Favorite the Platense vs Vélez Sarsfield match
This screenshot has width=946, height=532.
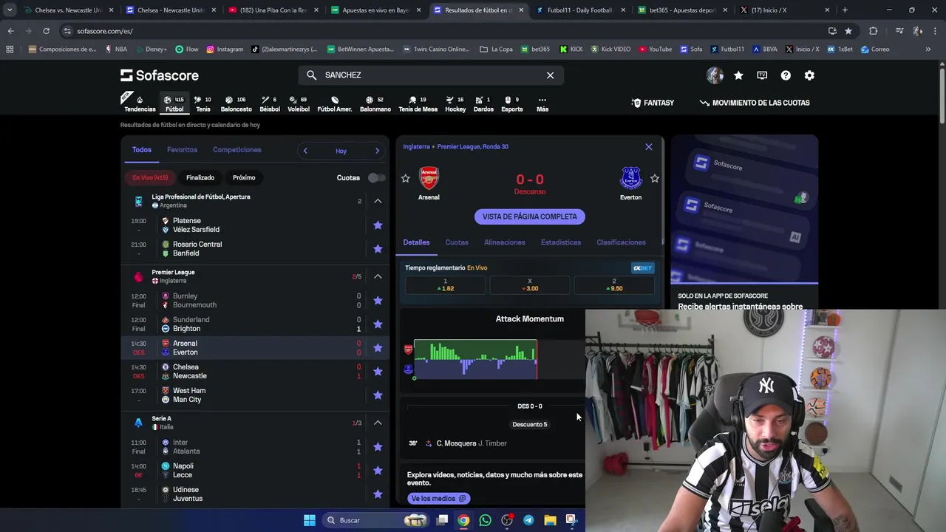[x=378, y=225]
